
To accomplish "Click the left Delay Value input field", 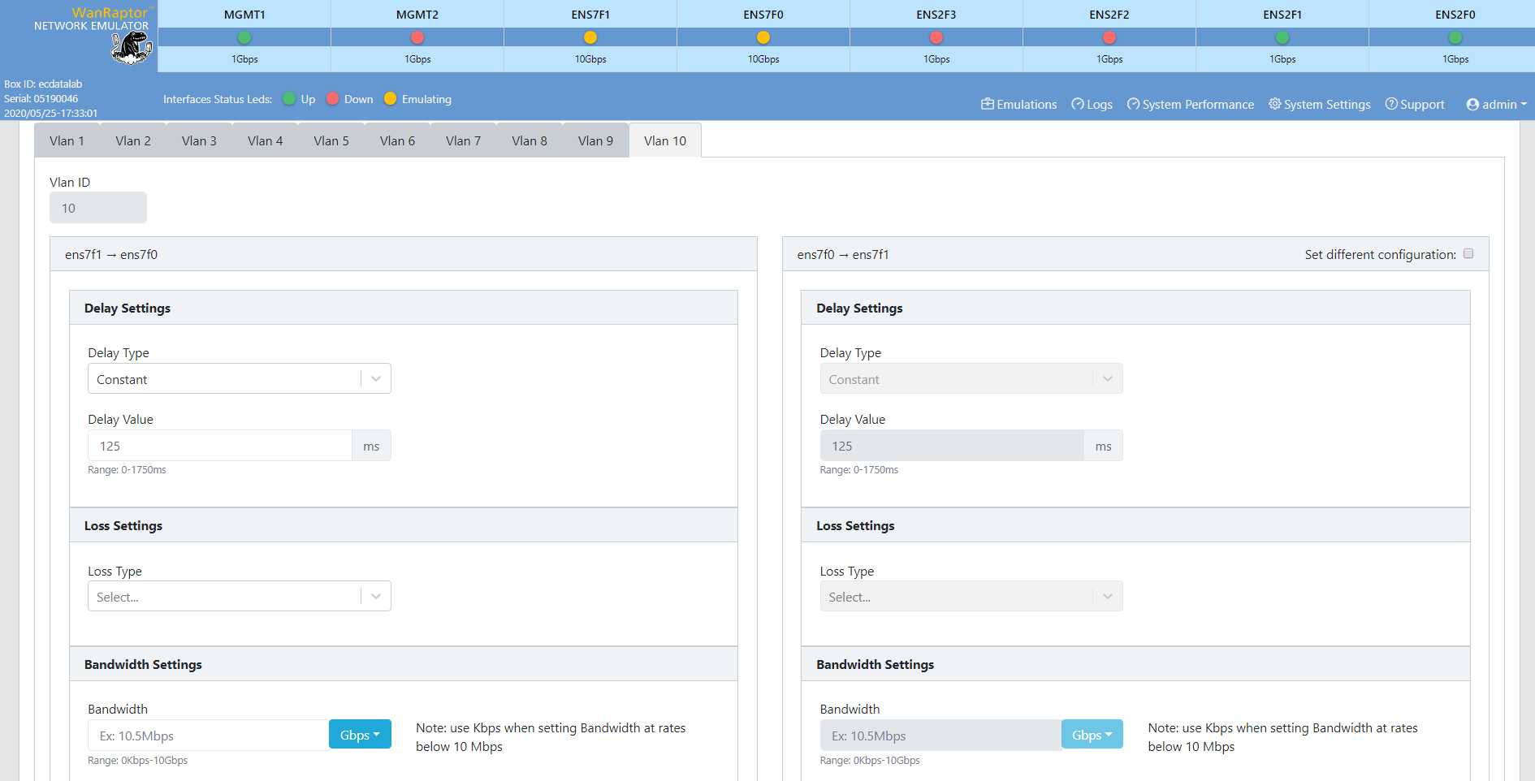I will click(219, 447).
